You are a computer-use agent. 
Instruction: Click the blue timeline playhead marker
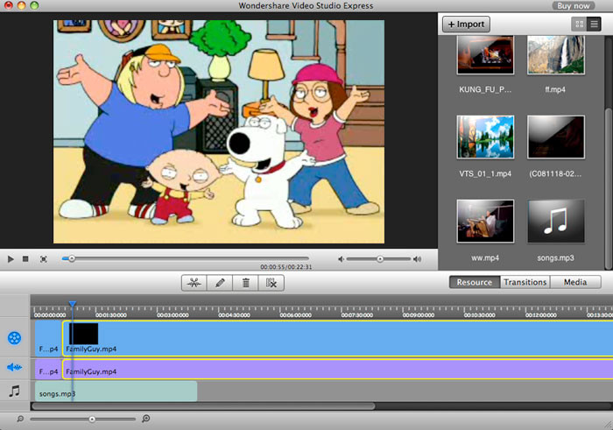point(73,304)
